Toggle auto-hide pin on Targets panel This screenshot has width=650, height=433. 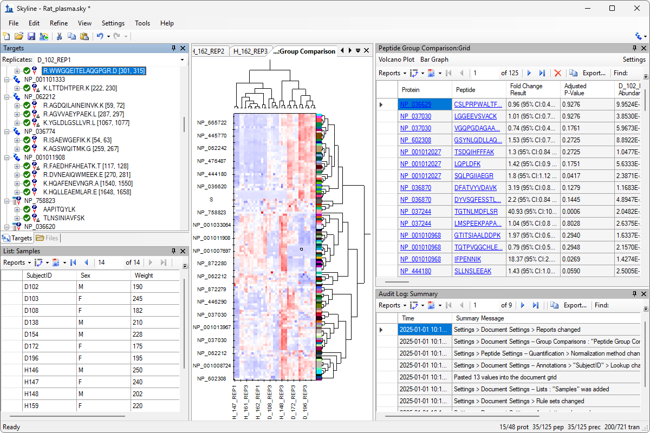(x=173, y=48)
